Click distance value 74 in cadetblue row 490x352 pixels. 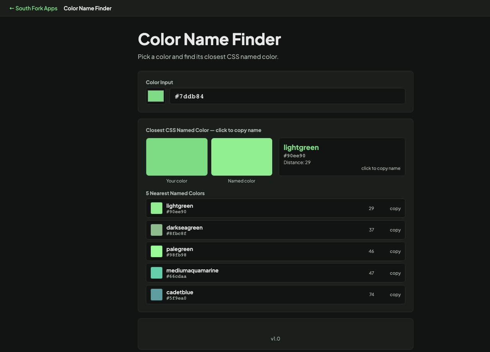click(371, 295)
